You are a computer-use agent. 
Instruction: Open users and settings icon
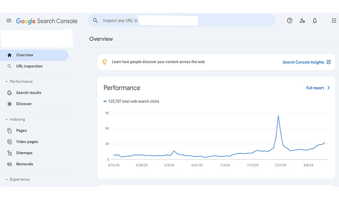302,21
